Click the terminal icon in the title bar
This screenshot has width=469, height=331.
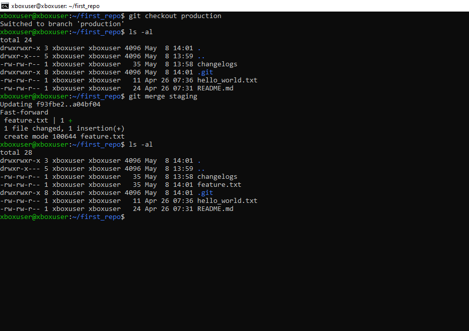click(x=5, y=6)
